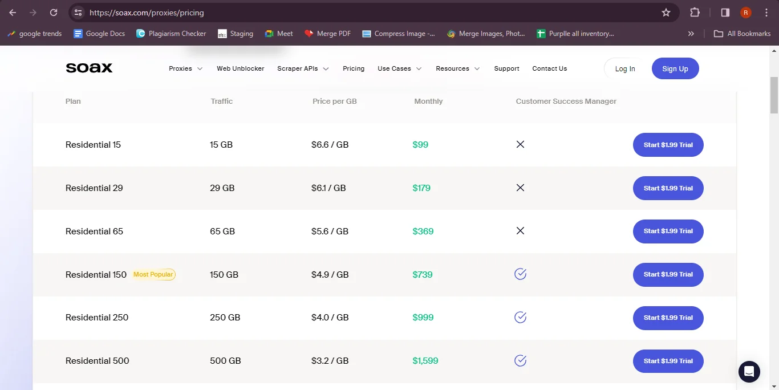Viewport: 779px width, 390px height.
Task: Click the Customer Success Manager column header
Action: tap(566, 101)
